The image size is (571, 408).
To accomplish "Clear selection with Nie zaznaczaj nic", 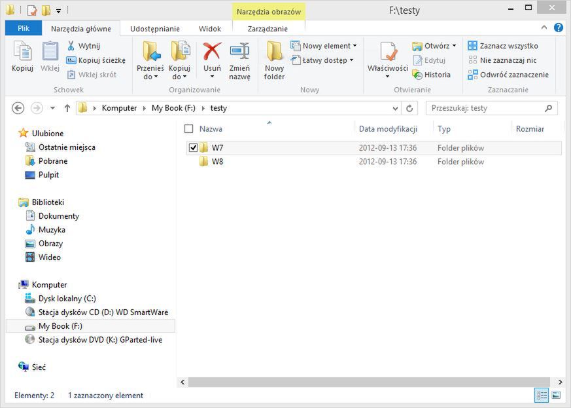I will coord(502,60).
